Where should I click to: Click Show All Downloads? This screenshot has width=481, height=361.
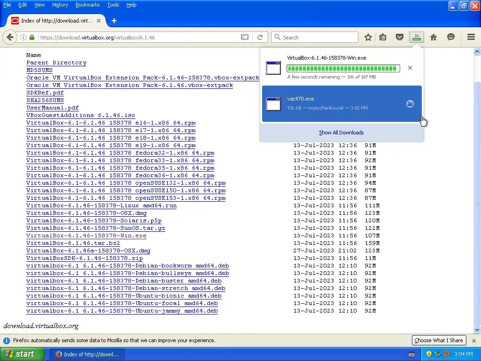tap(341, 133)
